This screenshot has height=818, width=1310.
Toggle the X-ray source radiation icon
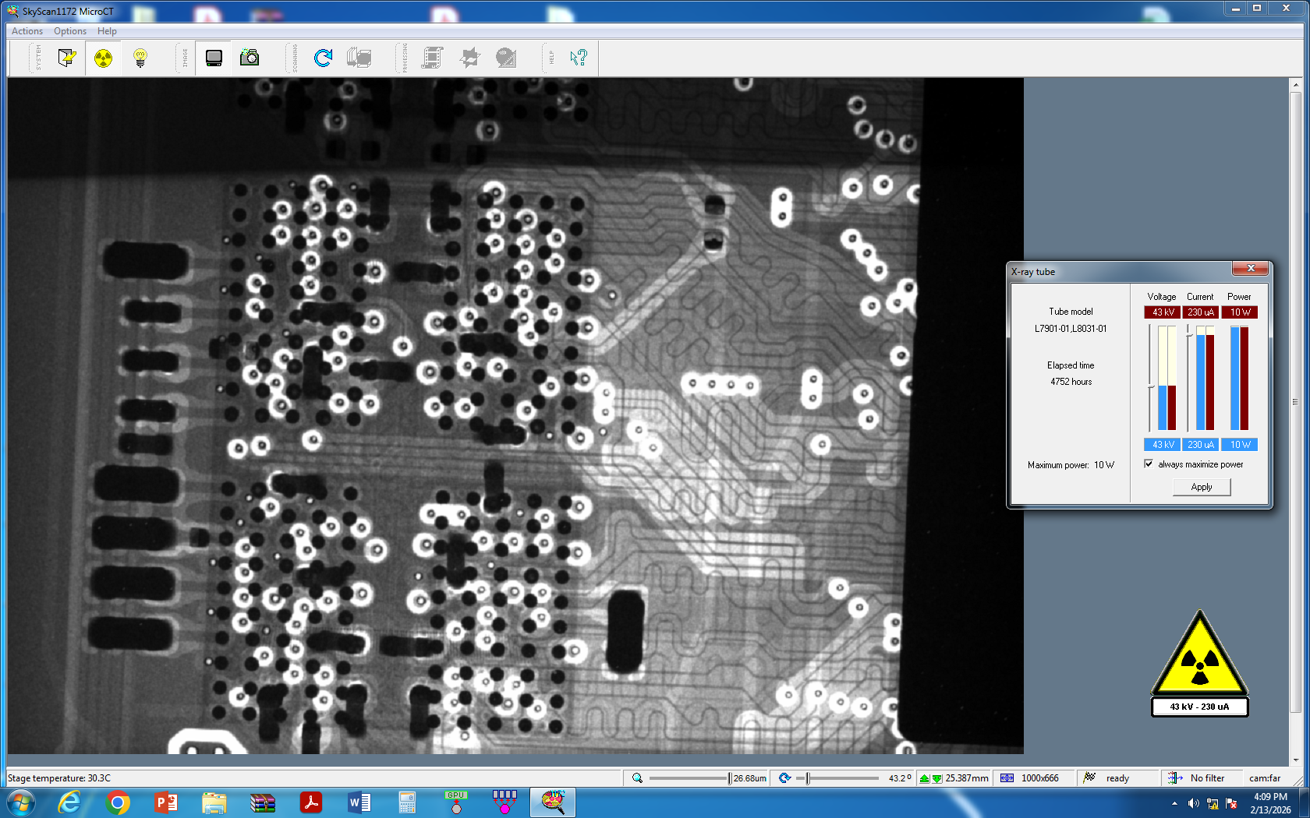103,58
